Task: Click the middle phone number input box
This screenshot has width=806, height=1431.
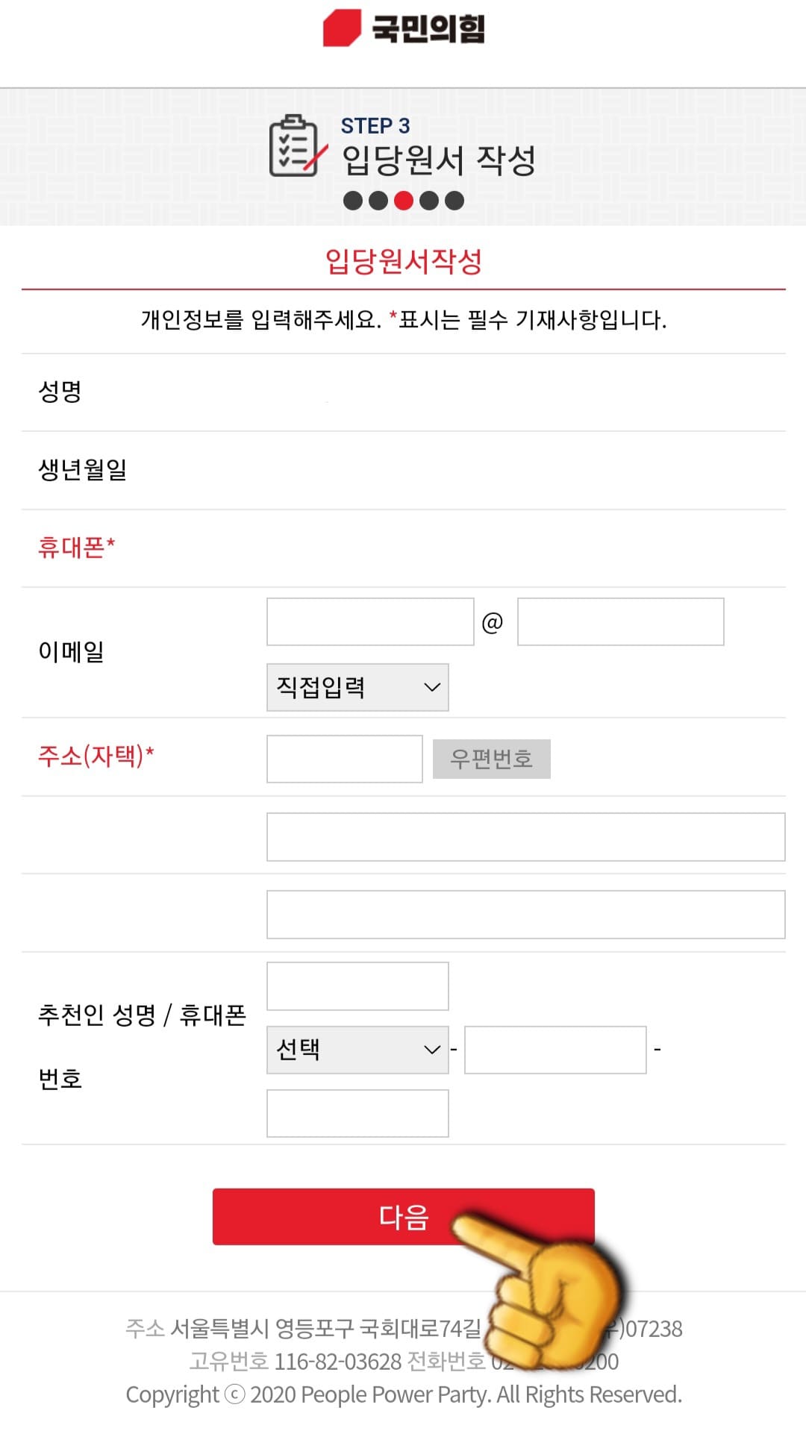Action: coord(555,1048)
